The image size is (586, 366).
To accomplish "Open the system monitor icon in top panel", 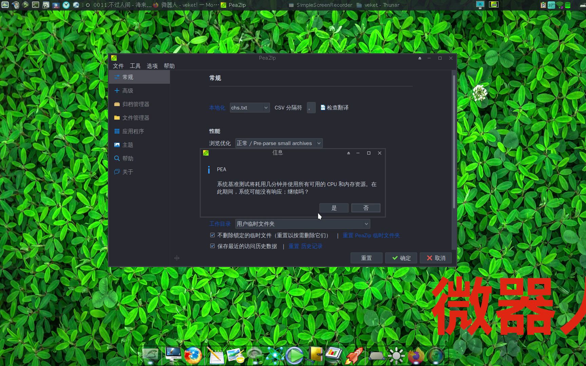I will 5,5.
